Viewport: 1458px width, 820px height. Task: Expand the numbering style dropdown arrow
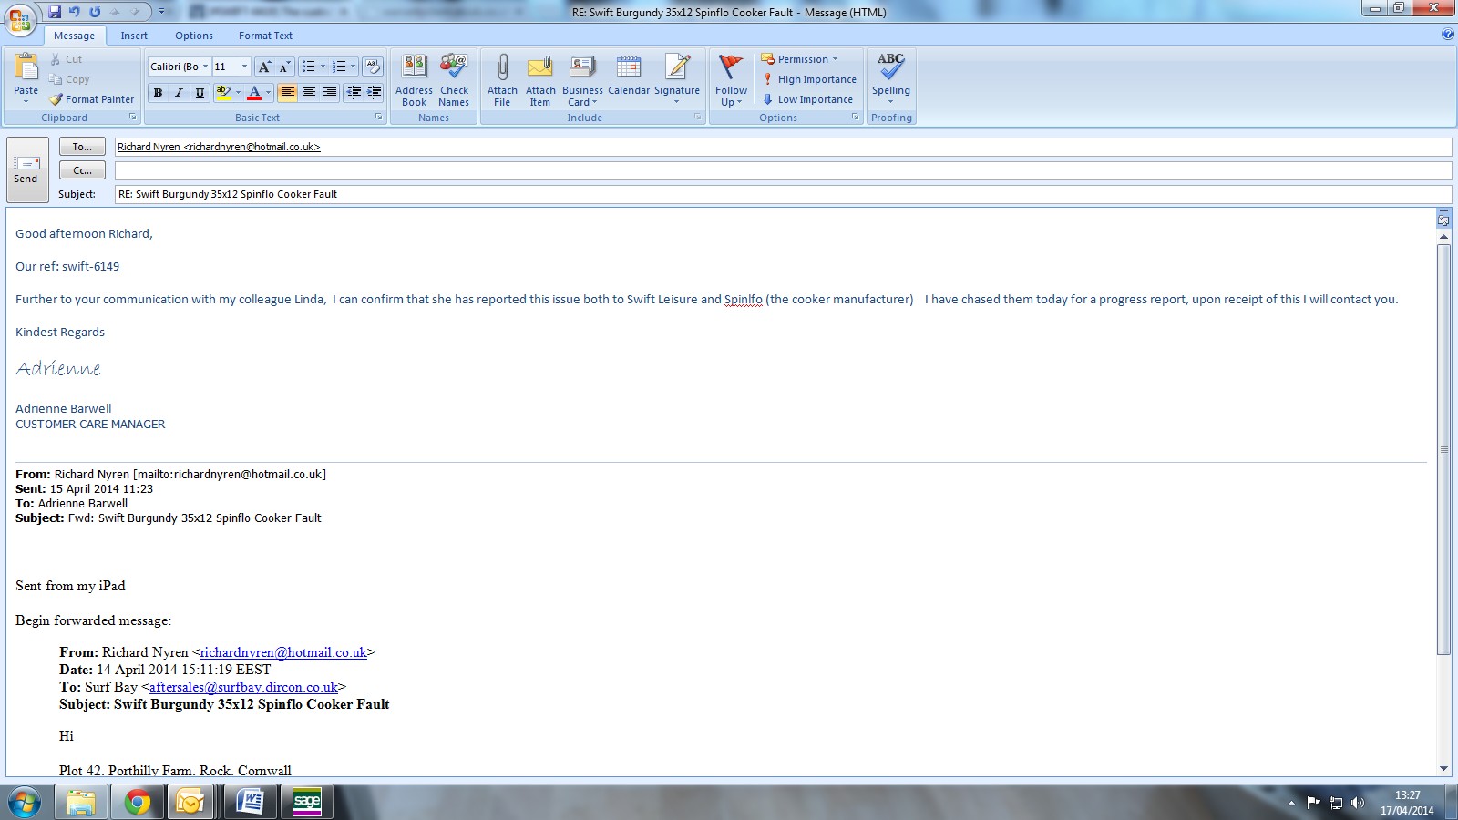click(354, 67)
